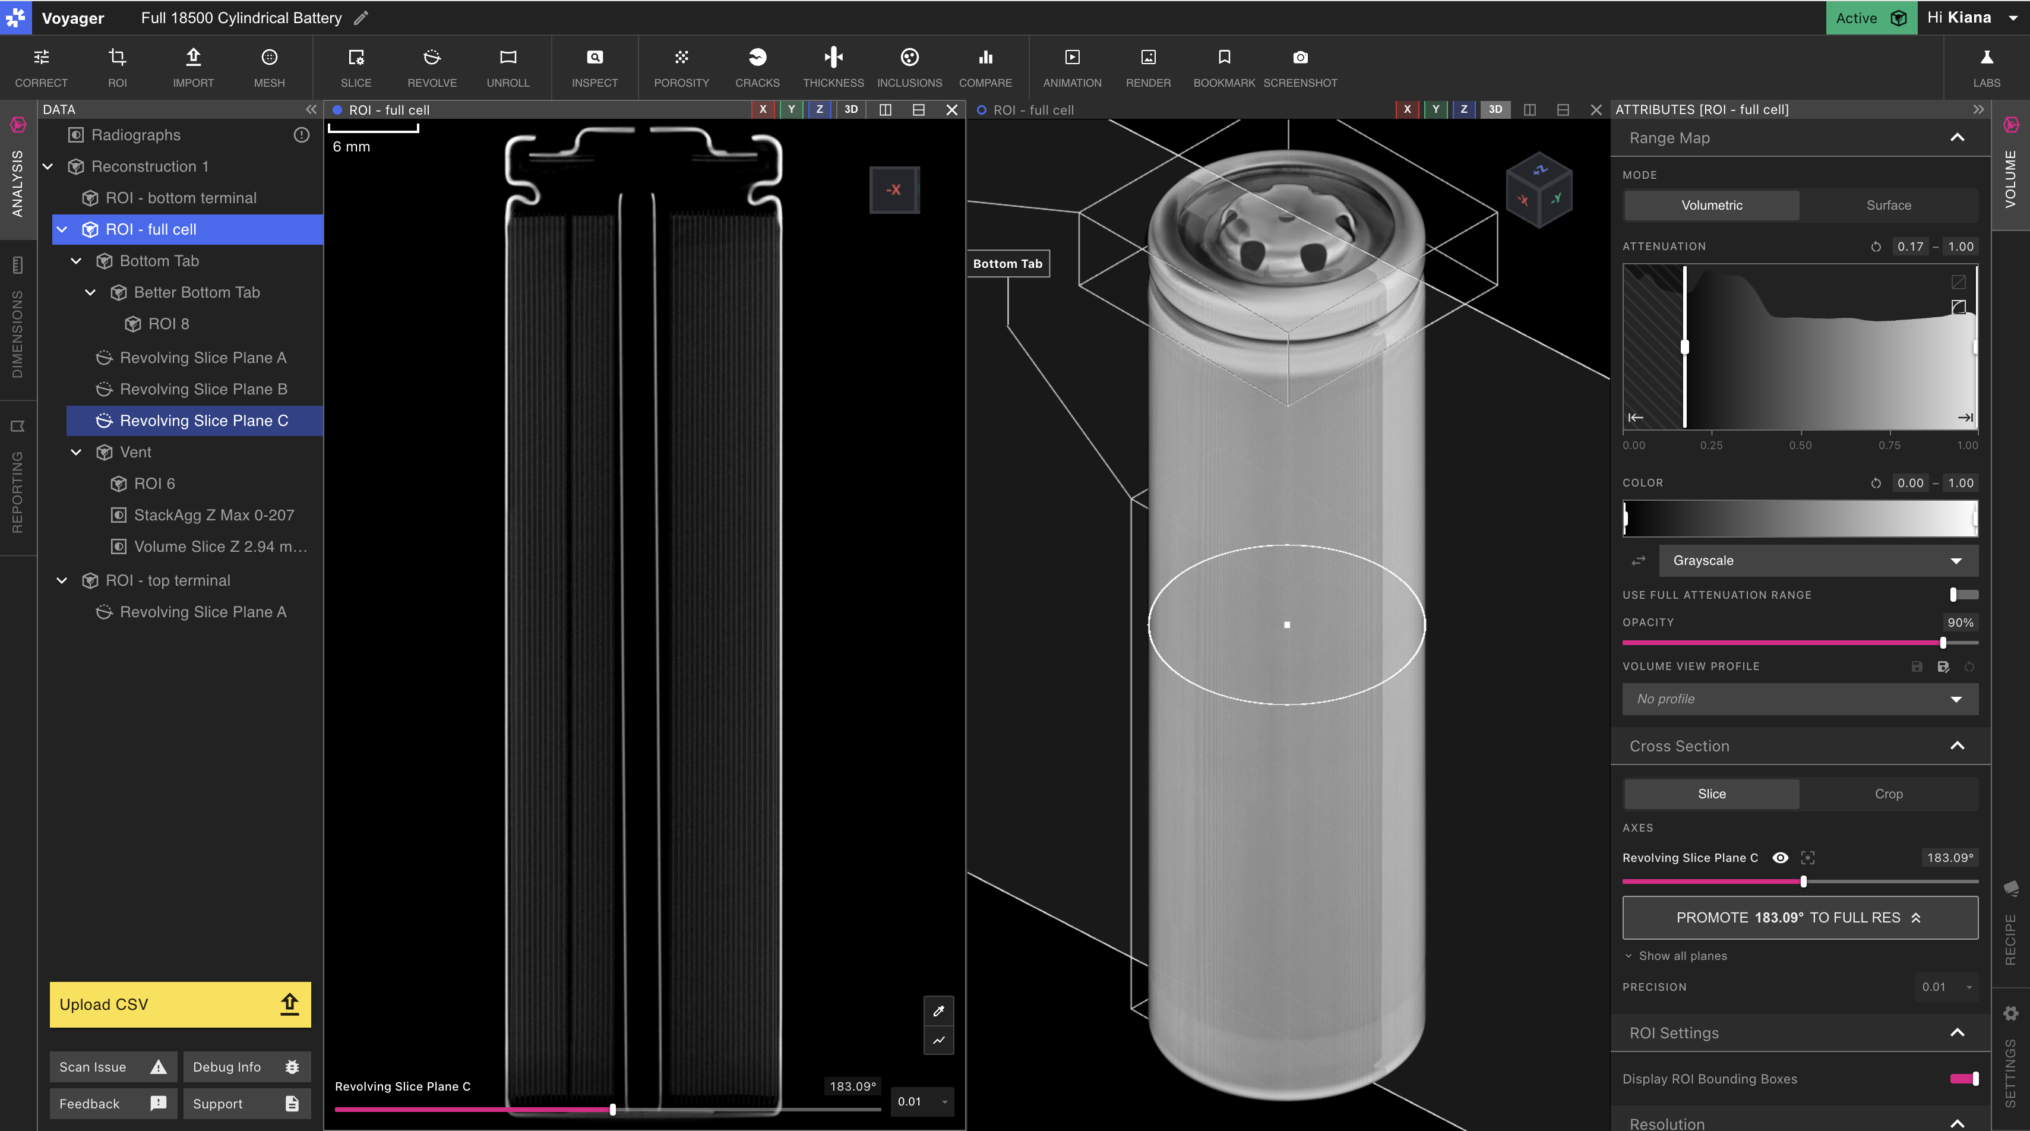This screenshot has height=1131, width=2030.
Task: Switch mode to Surface tab
Action: (x=1888, y=205)
